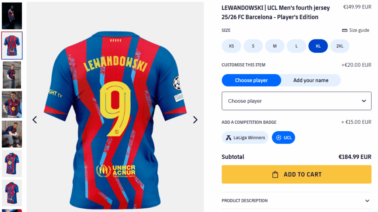Image resolution: width=378 pixels, height=212 pixels.
Task: Click the next image right arrow
Action: click(x=195, y=120)
